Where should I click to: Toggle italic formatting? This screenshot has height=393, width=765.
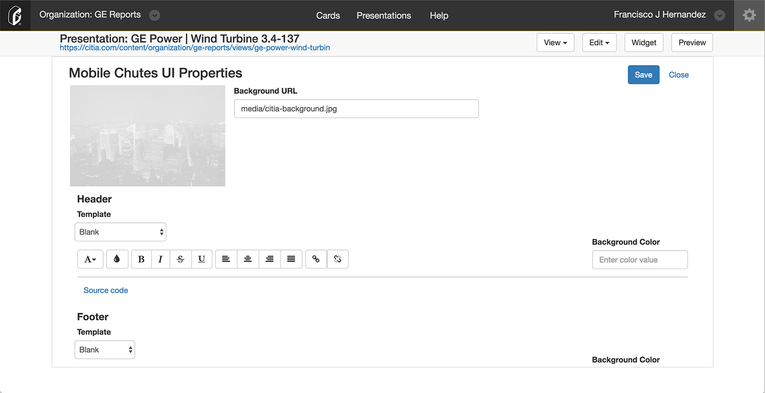pyautogui.click(x=160, y=259)
